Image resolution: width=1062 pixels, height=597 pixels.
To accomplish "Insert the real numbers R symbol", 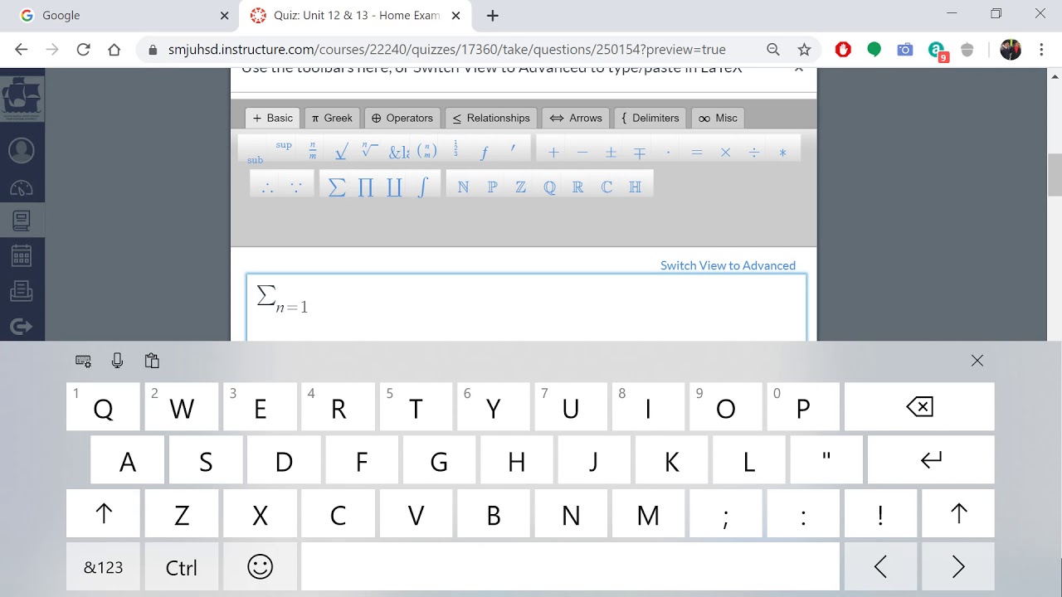I will 577,187.
